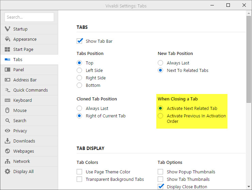Click the Downloads arrow icon

point(7,141)
